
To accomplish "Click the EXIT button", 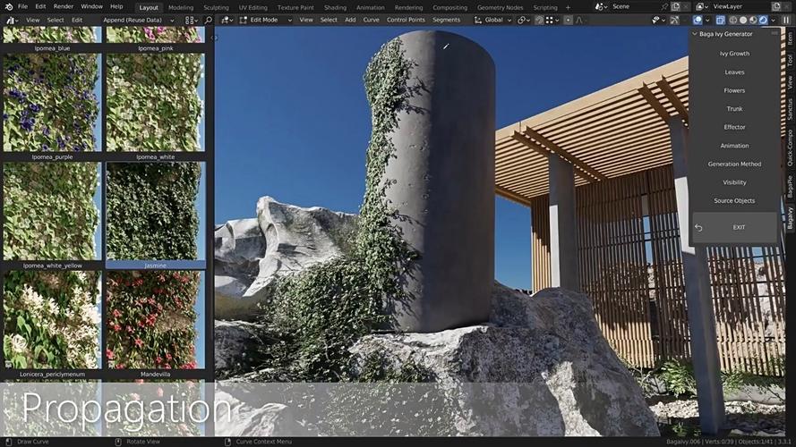I will coord(734,228).
